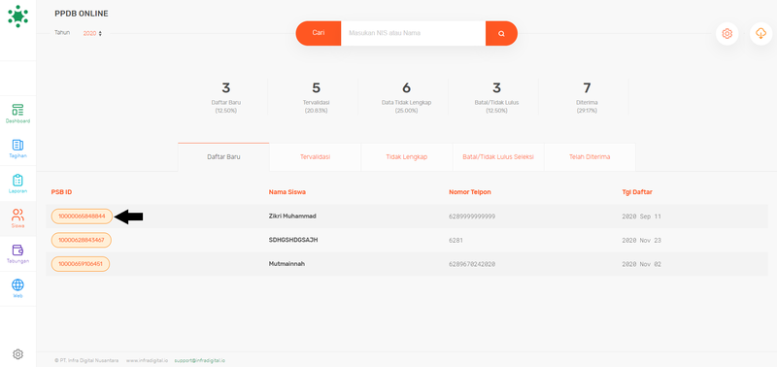Click PT. Infra Digital Nusantara footer text
This screenshot has height=367, width=777.
pos(86,360)
